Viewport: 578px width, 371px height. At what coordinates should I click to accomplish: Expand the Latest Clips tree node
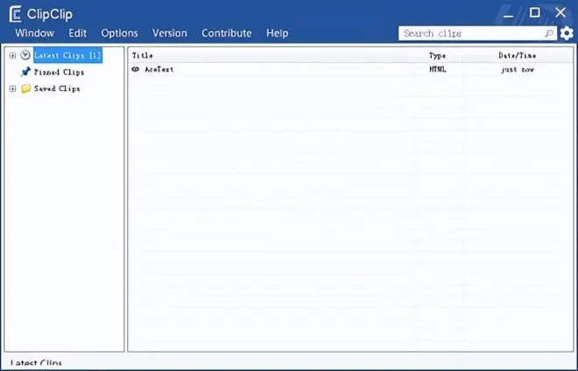tap(12, 55)
